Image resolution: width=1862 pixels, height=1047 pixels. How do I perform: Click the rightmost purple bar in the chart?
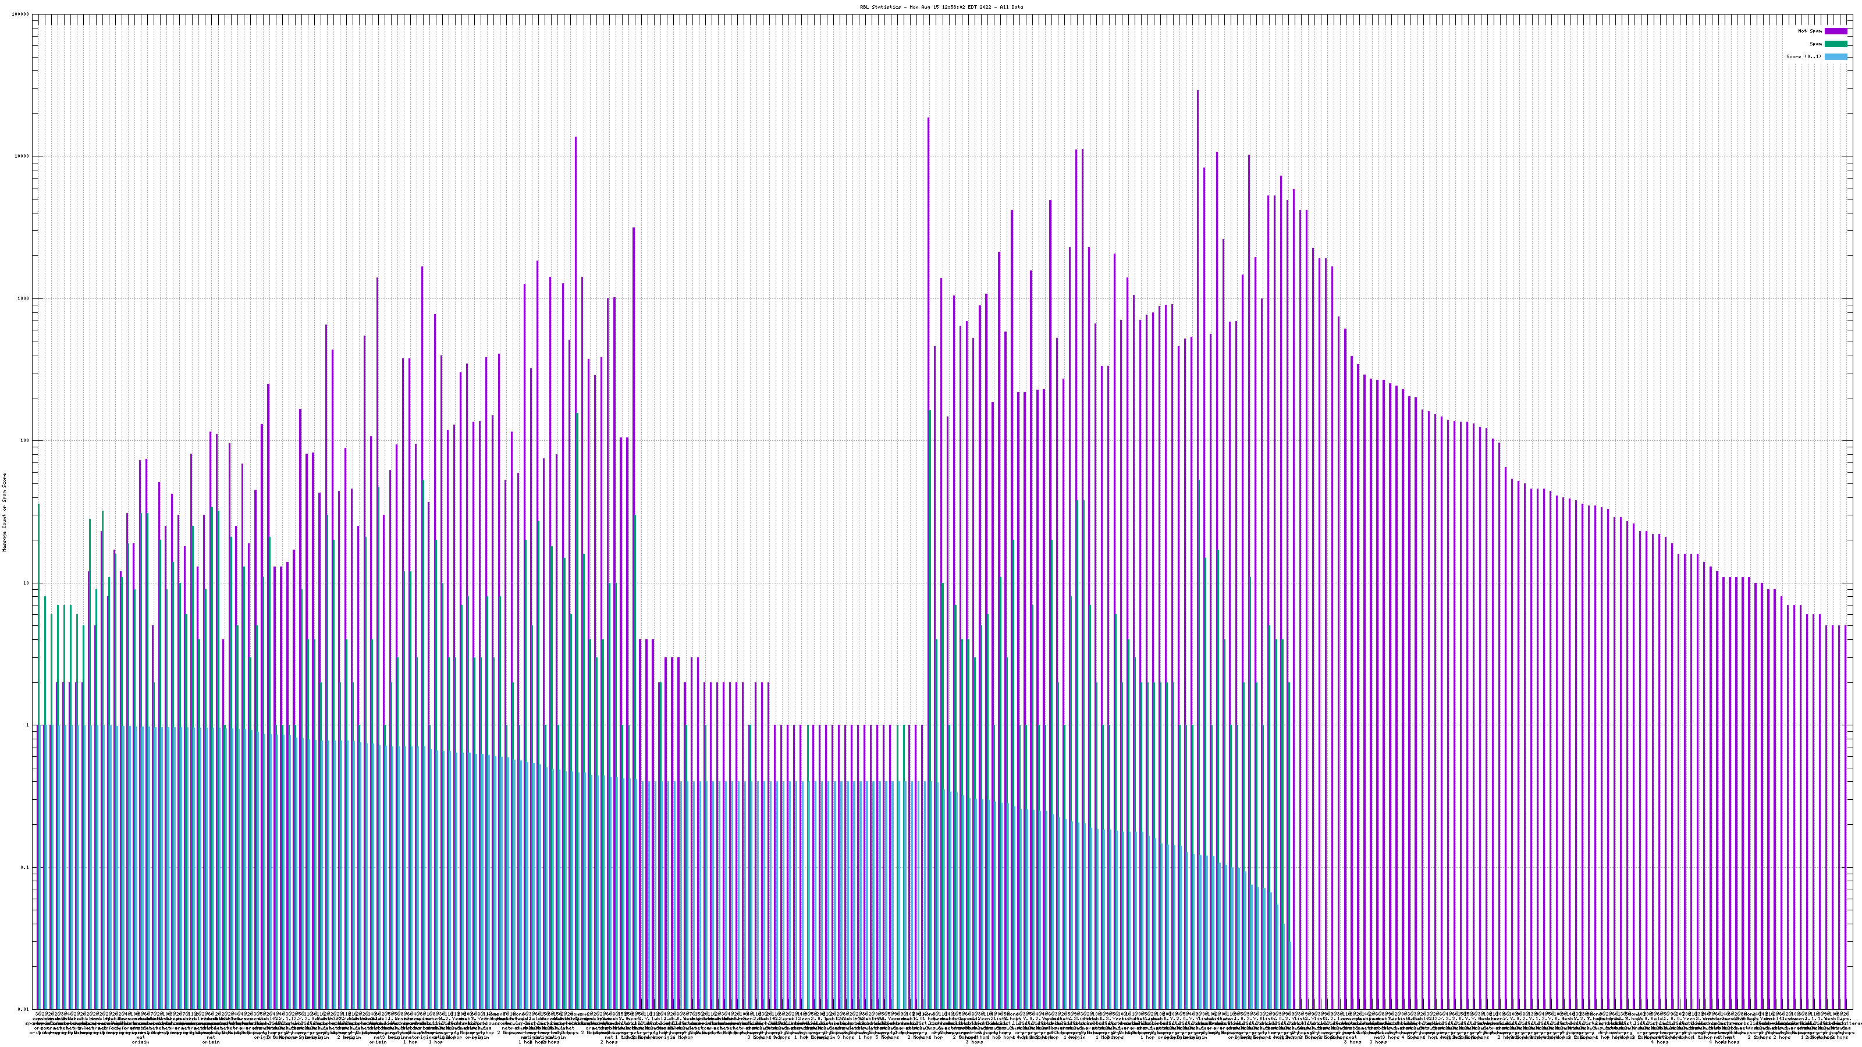coord(1845,795)
